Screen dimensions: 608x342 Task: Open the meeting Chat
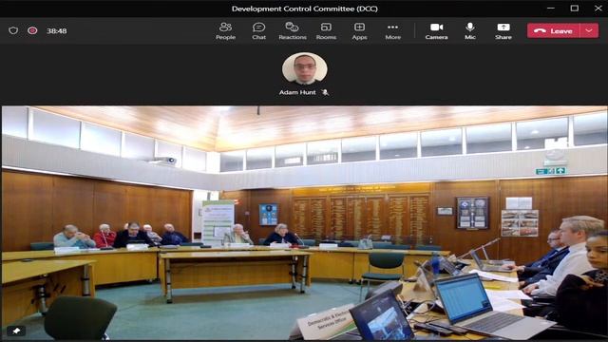(258, 31)
